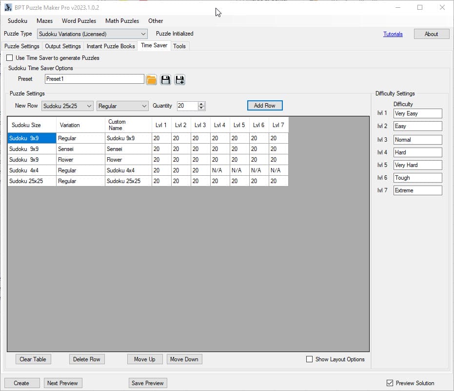Decrease Quantity with the down spinner arrow
Screen dimensions: 454x391
tap(201, 108)
